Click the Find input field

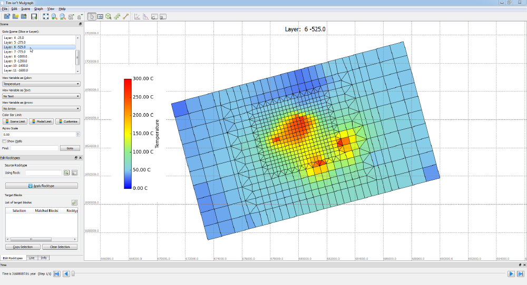pos(35,148)
